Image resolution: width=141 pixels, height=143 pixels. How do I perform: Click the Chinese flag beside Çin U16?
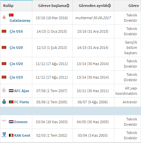point(4,31)
